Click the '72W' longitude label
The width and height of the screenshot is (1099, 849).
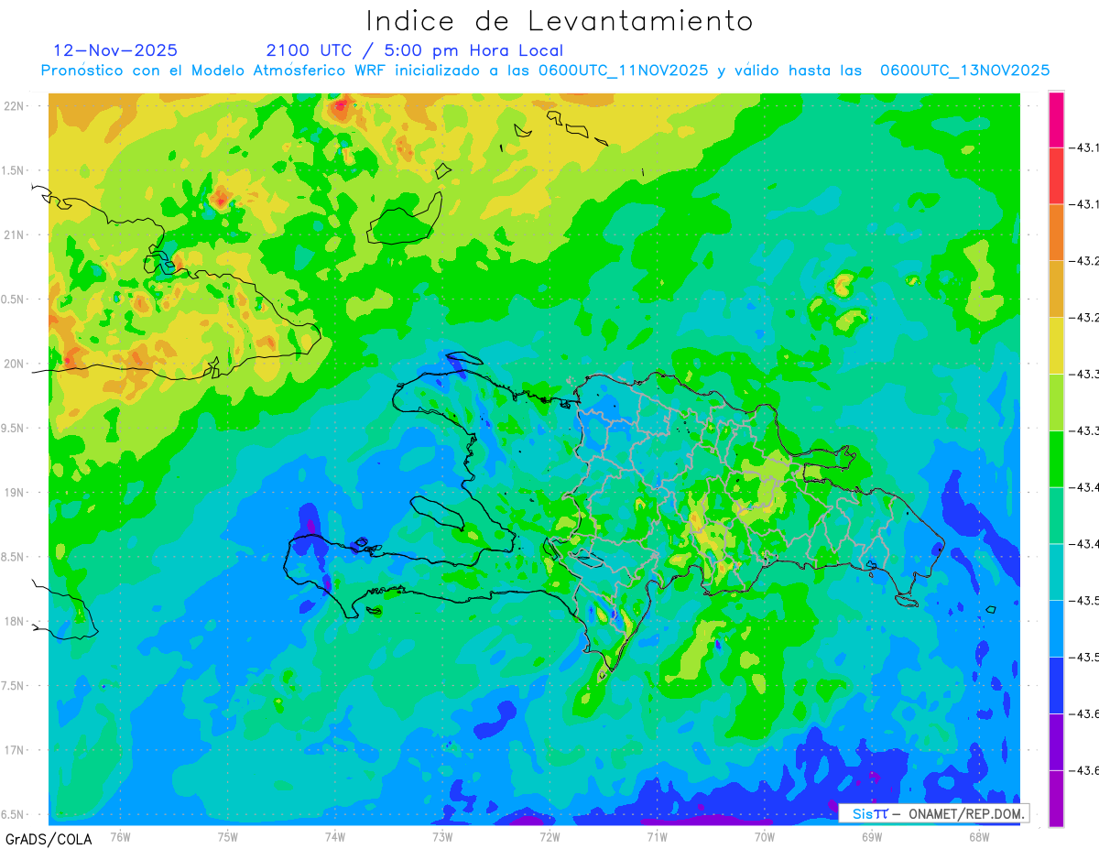pos(549,835)
